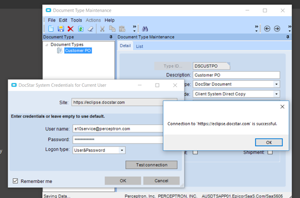300x198 pixels.
Task: Collapse the Document Types tree node
Action: pos(46,45)
